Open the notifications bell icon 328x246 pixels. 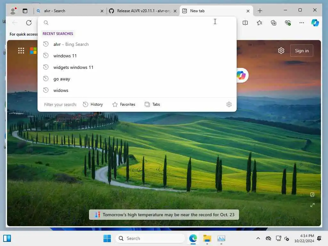point(319,238)
